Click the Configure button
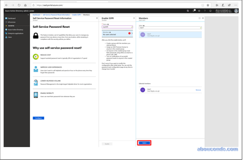This screenshot has height=160, width=243. click(x=38, y=118)
